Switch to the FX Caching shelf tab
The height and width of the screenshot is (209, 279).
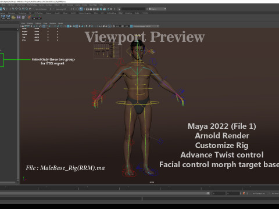(38, 13)
